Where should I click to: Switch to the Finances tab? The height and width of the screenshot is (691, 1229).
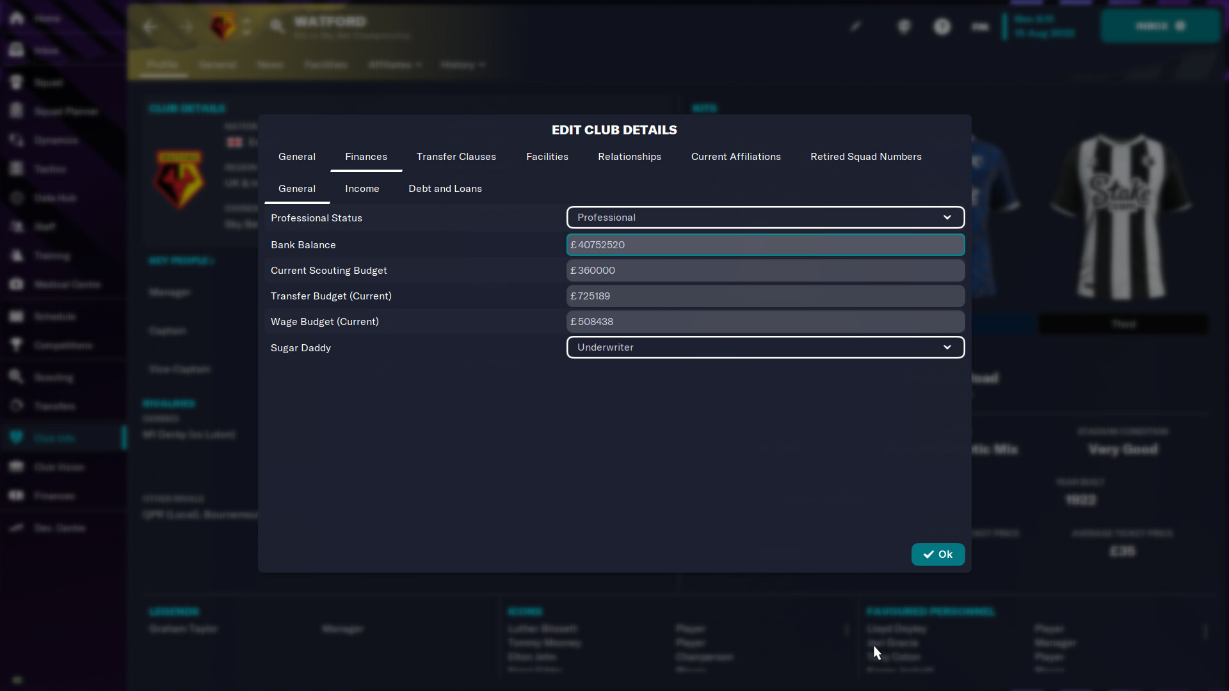(x=365, y=156)
